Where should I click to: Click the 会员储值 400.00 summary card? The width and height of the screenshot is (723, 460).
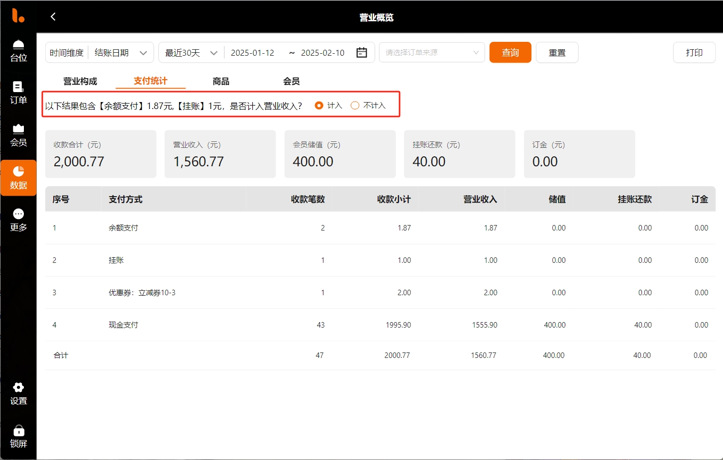(x=340, y=154)
